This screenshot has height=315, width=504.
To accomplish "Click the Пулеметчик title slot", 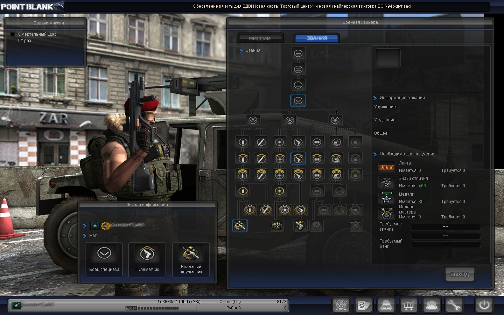I will pos(147,259).
